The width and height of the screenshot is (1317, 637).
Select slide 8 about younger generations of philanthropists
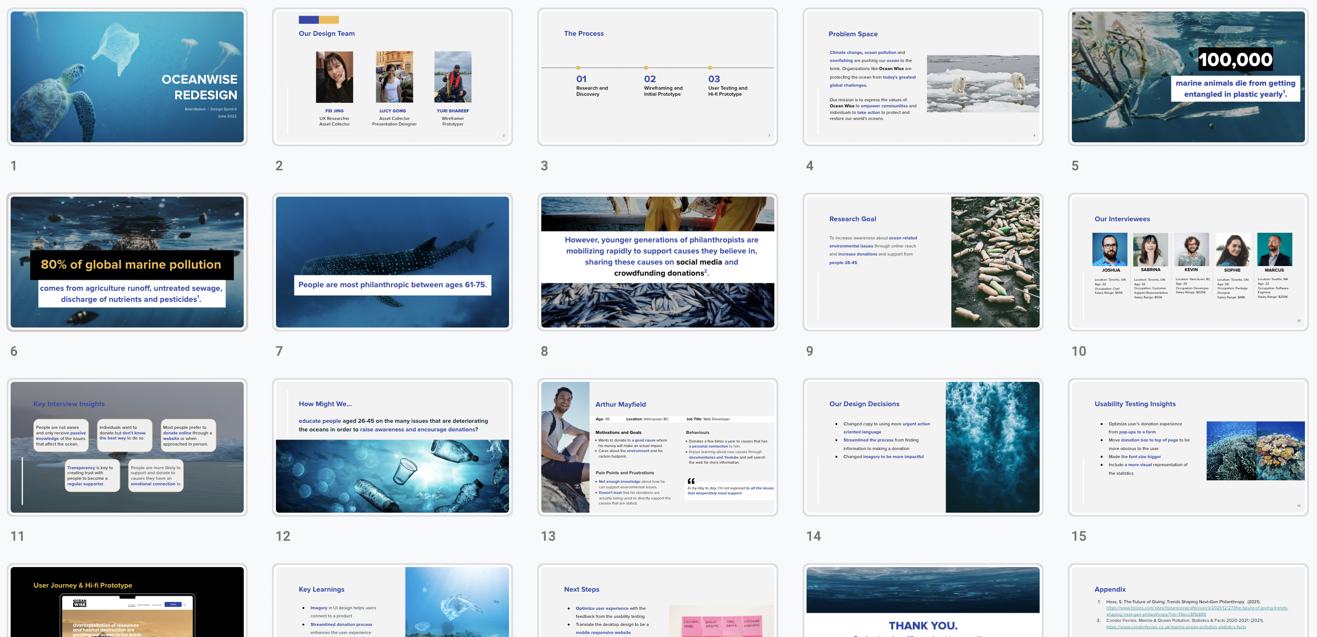pyautogui.click(x=657, y=262)
